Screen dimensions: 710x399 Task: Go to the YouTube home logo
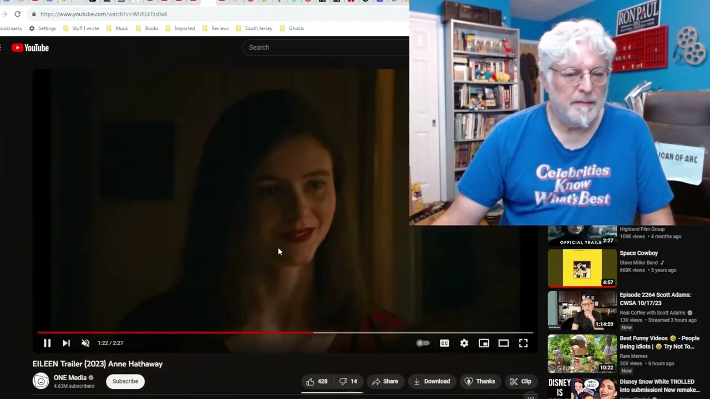click(30, 48)
